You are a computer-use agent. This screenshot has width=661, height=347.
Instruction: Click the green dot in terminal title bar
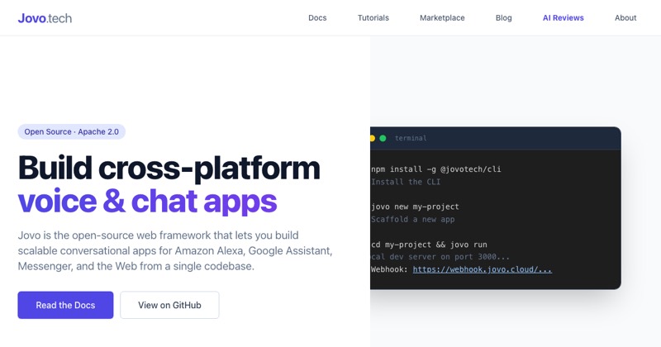tap(383, 138)
